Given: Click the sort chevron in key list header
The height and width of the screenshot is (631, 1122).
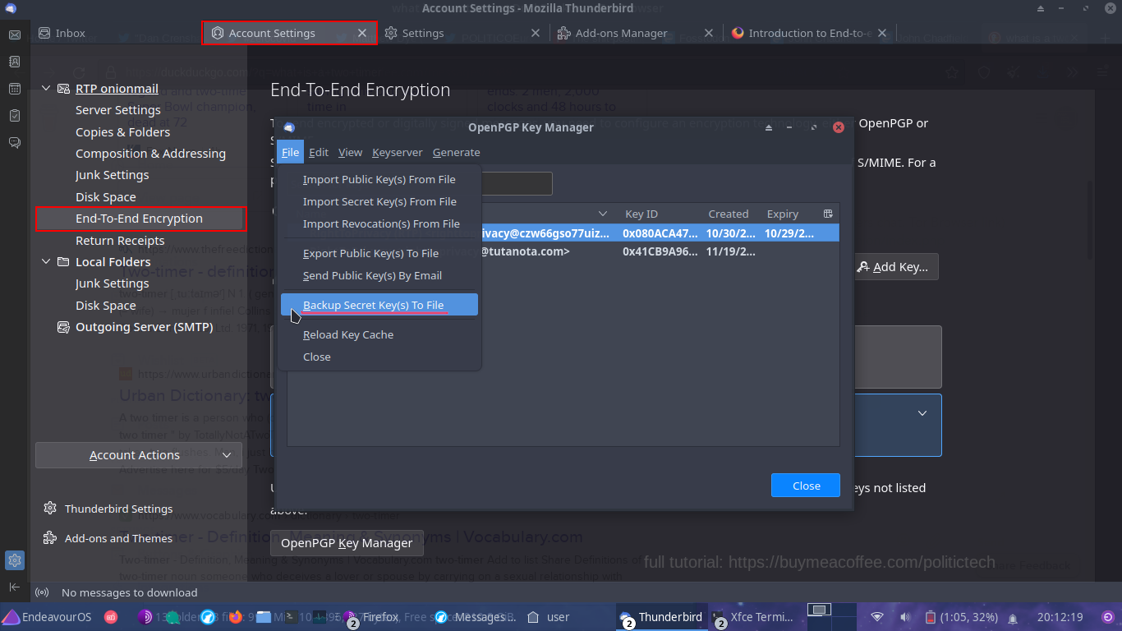Looking at the screenshot, I should pyautogui.click(x=603, y=214).
